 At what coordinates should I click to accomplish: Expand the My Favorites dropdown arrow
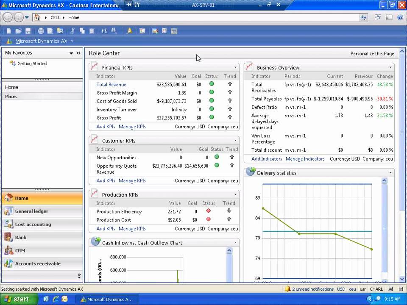[x=71, y=53]
